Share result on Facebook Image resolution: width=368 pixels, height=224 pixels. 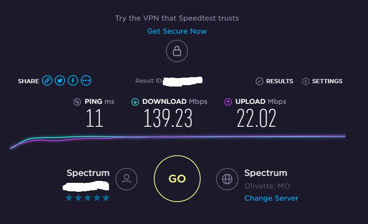point(73,81)
